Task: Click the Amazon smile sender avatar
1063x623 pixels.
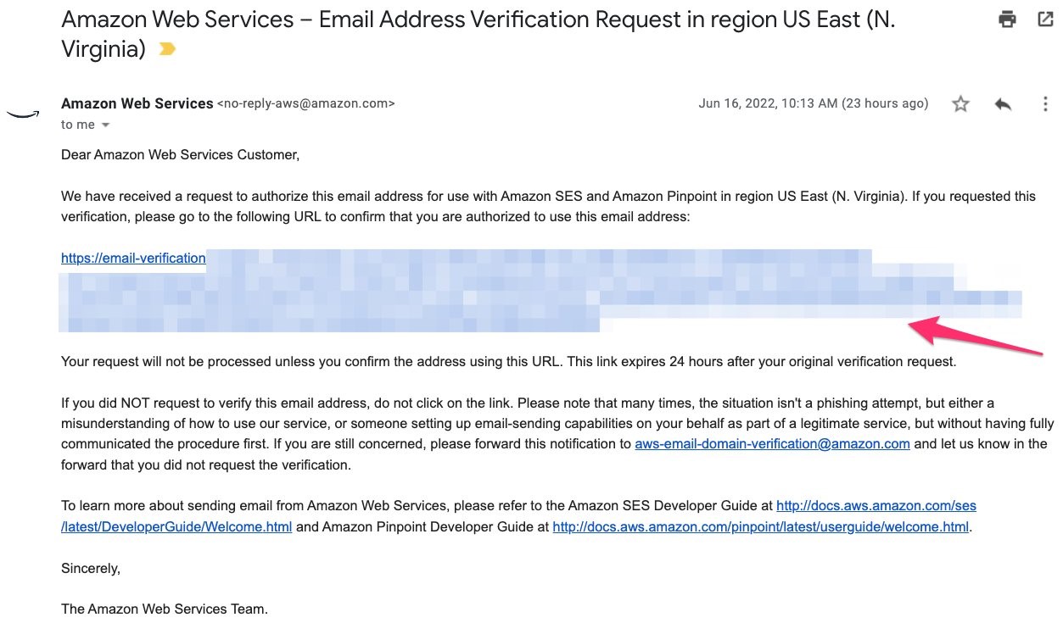Action: pos(23,114)
